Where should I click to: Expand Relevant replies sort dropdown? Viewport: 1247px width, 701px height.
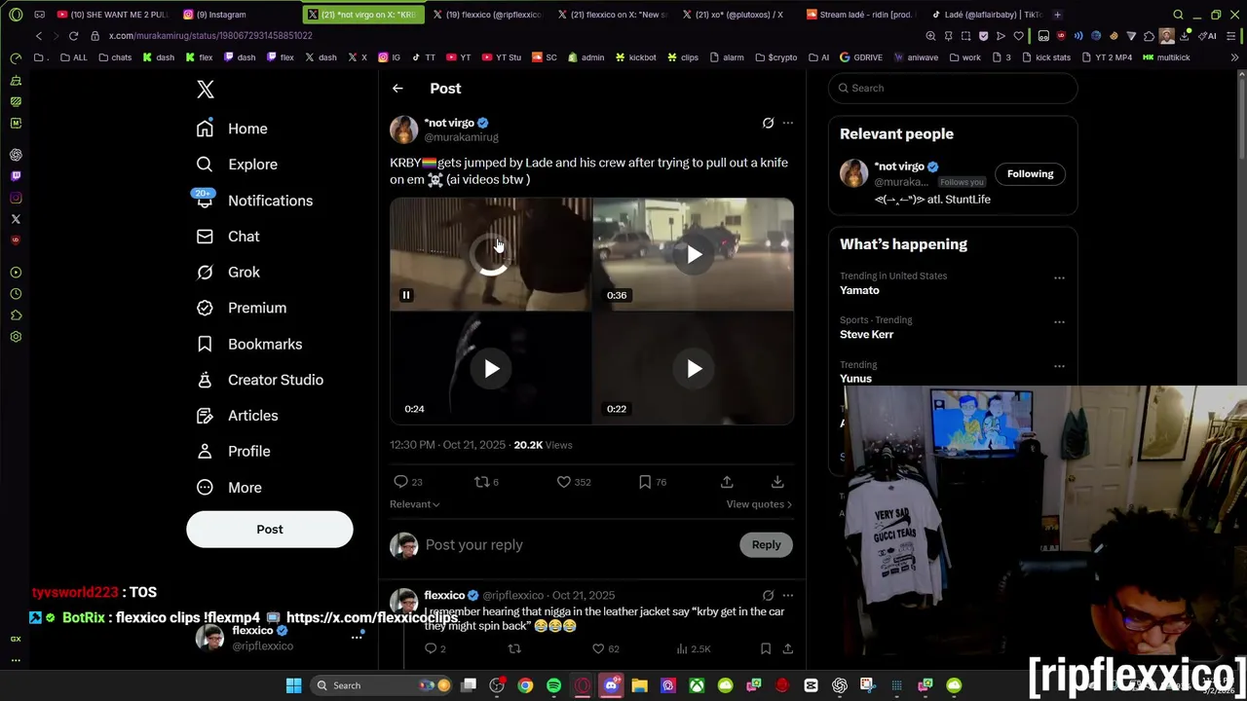coord(414,504)
